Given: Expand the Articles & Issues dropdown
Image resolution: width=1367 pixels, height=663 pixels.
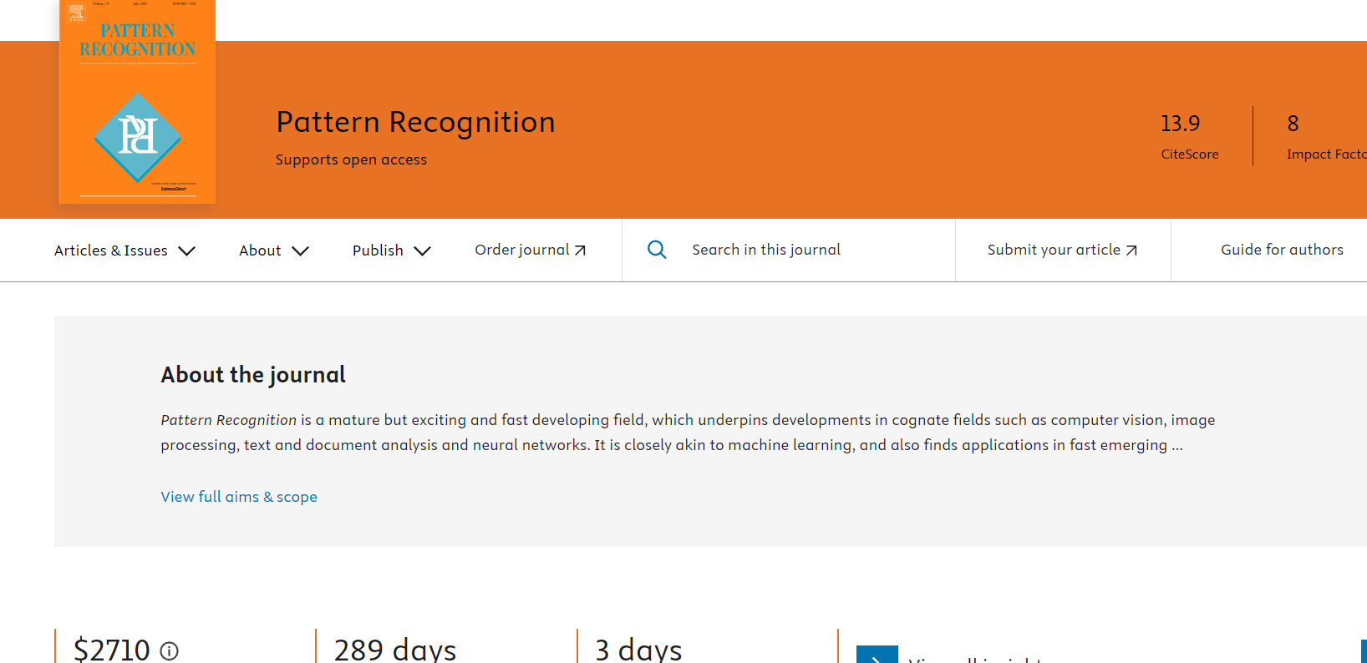Looking at the screenshot, I should [x=125, y=251].
